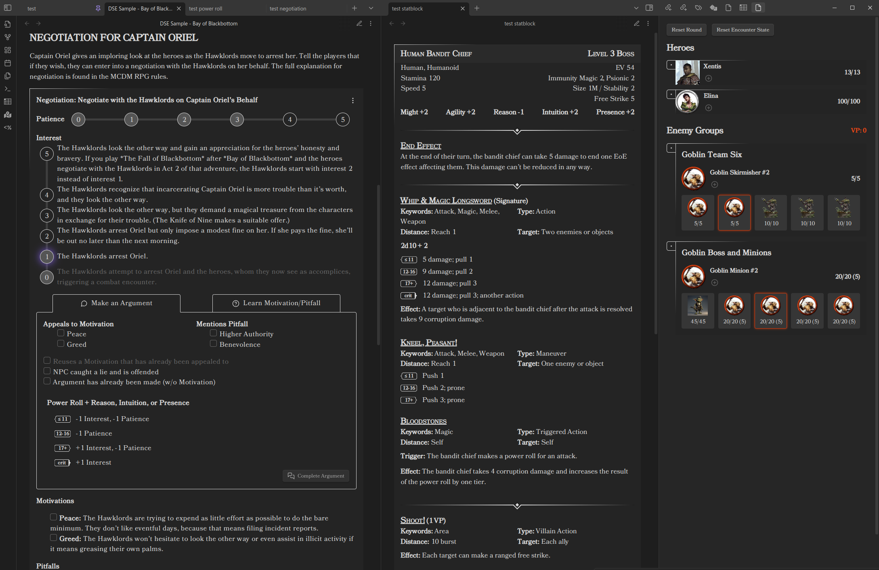Check the Peace motivation checkbox
This screenshot has height=570, width=879.
coord(61,333)
